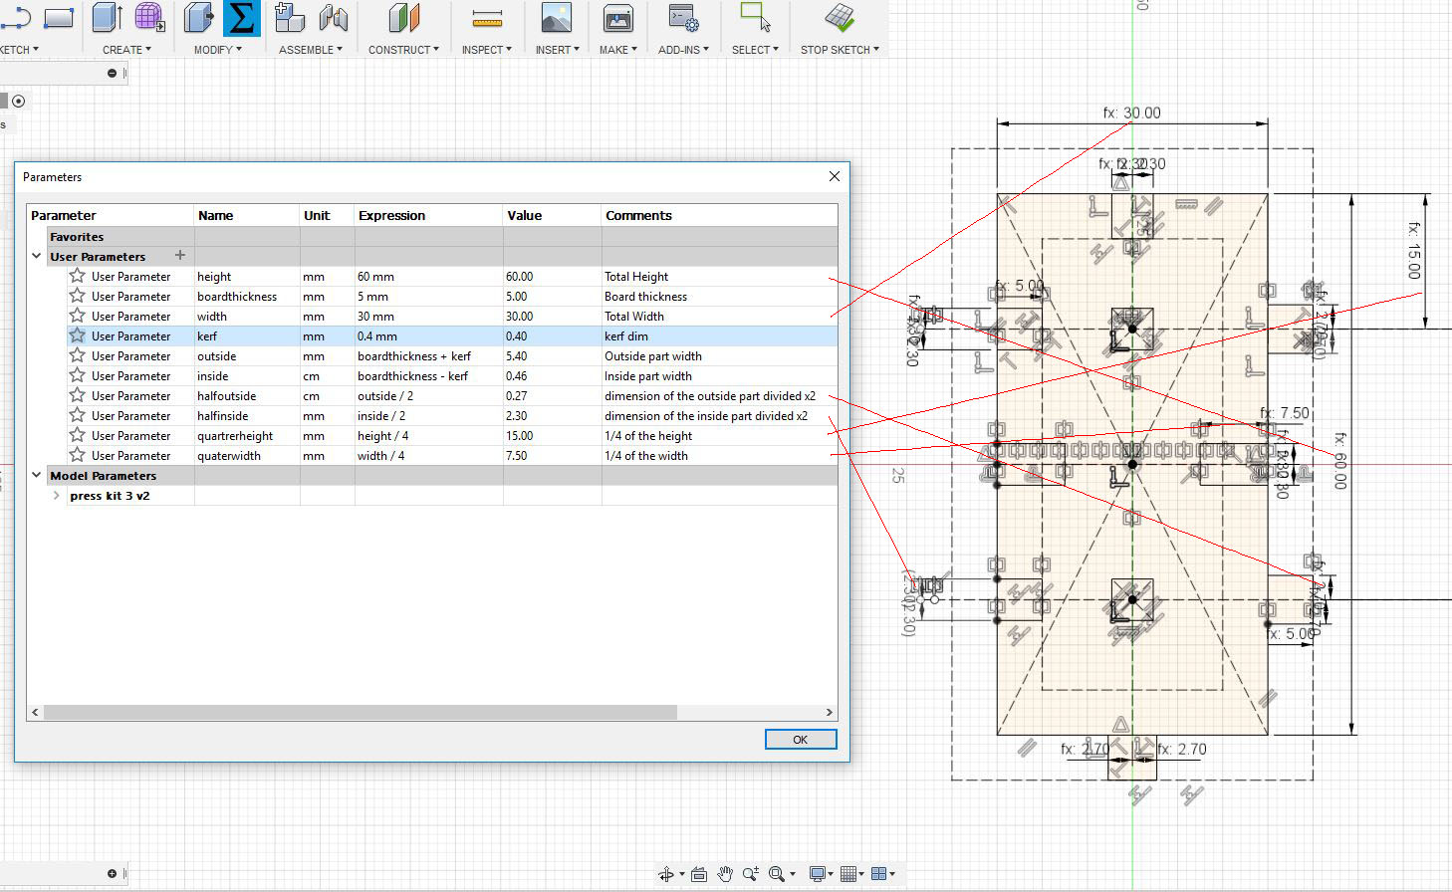This screenshot has height=892, width=1452.
Task: Click the New Component icon above Assemble
Action: [290, 17]
